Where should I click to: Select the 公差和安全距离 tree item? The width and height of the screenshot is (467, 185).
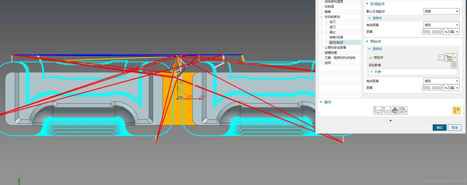tap(335, 48)
